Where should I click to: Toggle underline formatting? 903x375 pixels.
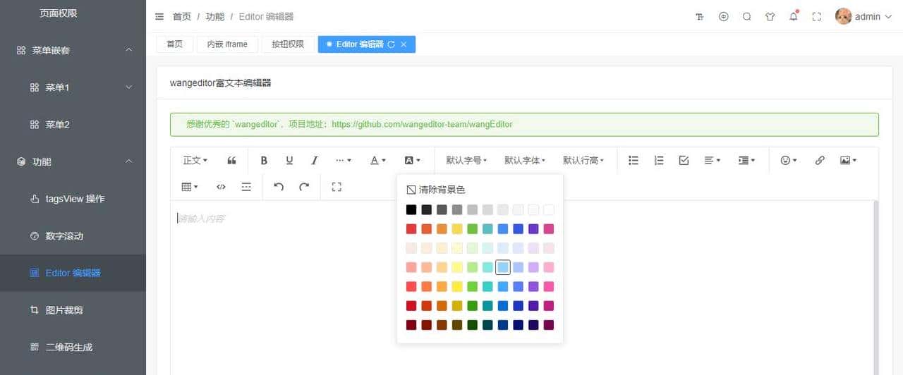[289, 161]
